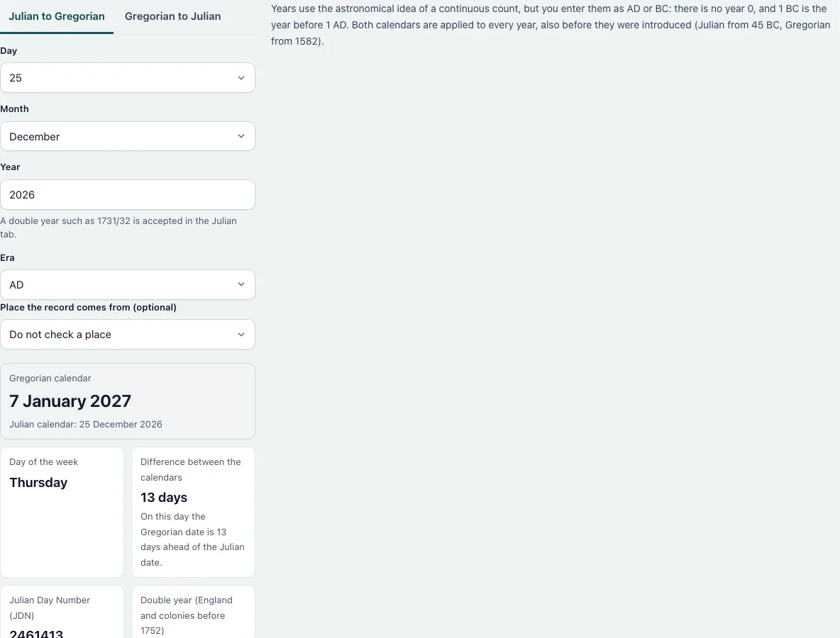Click the '13 days' difference value

pyautogui.click(x=164, y=498)
